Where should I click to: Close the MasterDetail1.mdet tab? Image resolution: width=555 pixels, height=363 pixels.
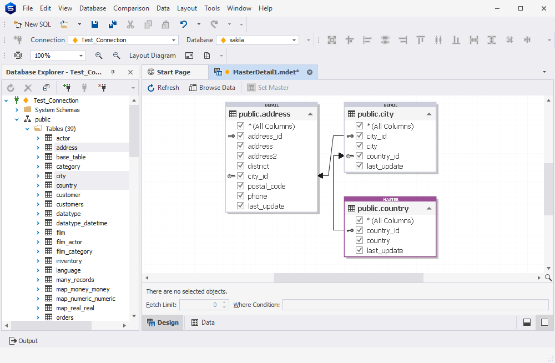point(310,72)
